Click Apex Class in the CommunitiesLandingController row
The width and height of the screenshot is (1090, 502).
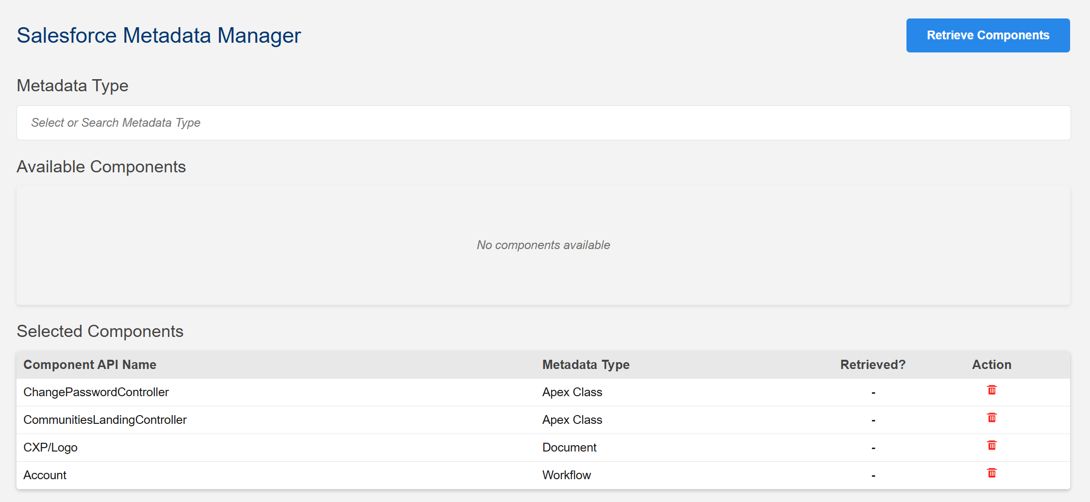pos(572,420)
